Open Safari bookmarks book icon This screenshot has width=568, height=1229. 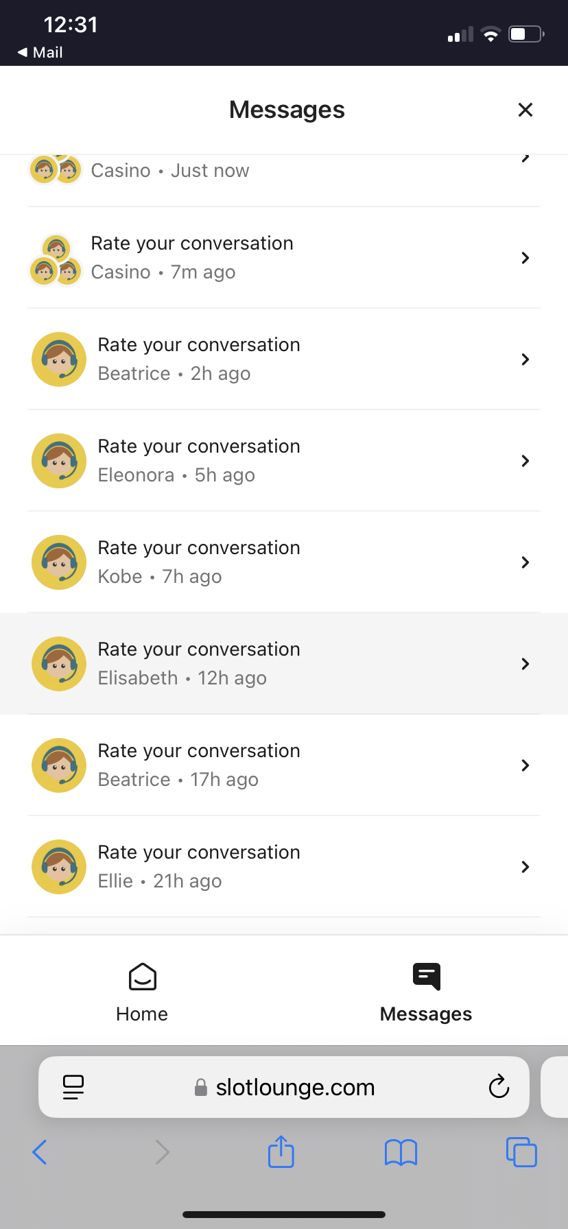pyautogui.click(x=401, y=1152)
